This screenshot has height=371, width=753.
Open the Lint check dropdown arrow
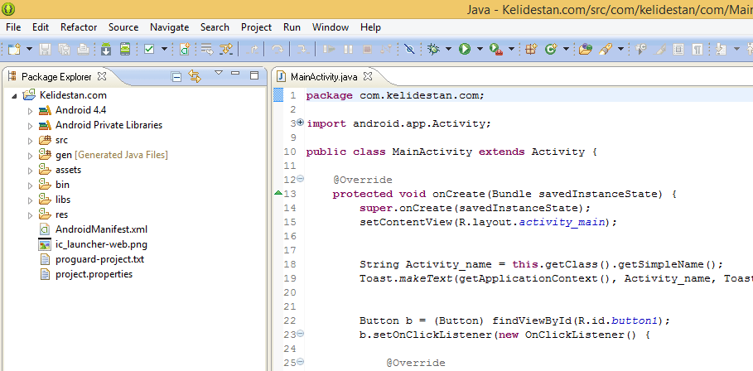(x=164, y=49)
